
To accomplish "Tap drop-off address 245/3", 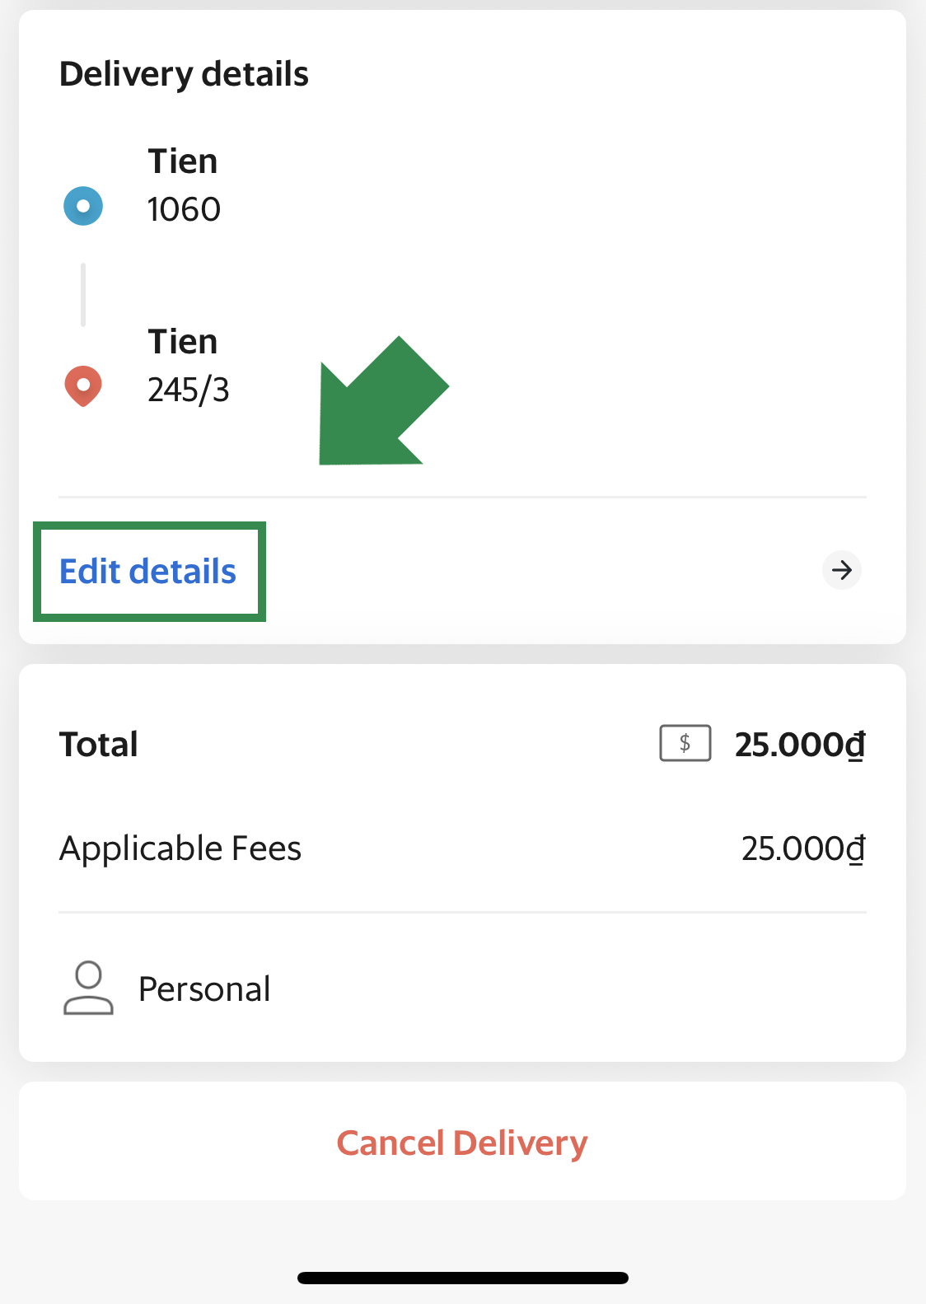I will tap(189, 390).
